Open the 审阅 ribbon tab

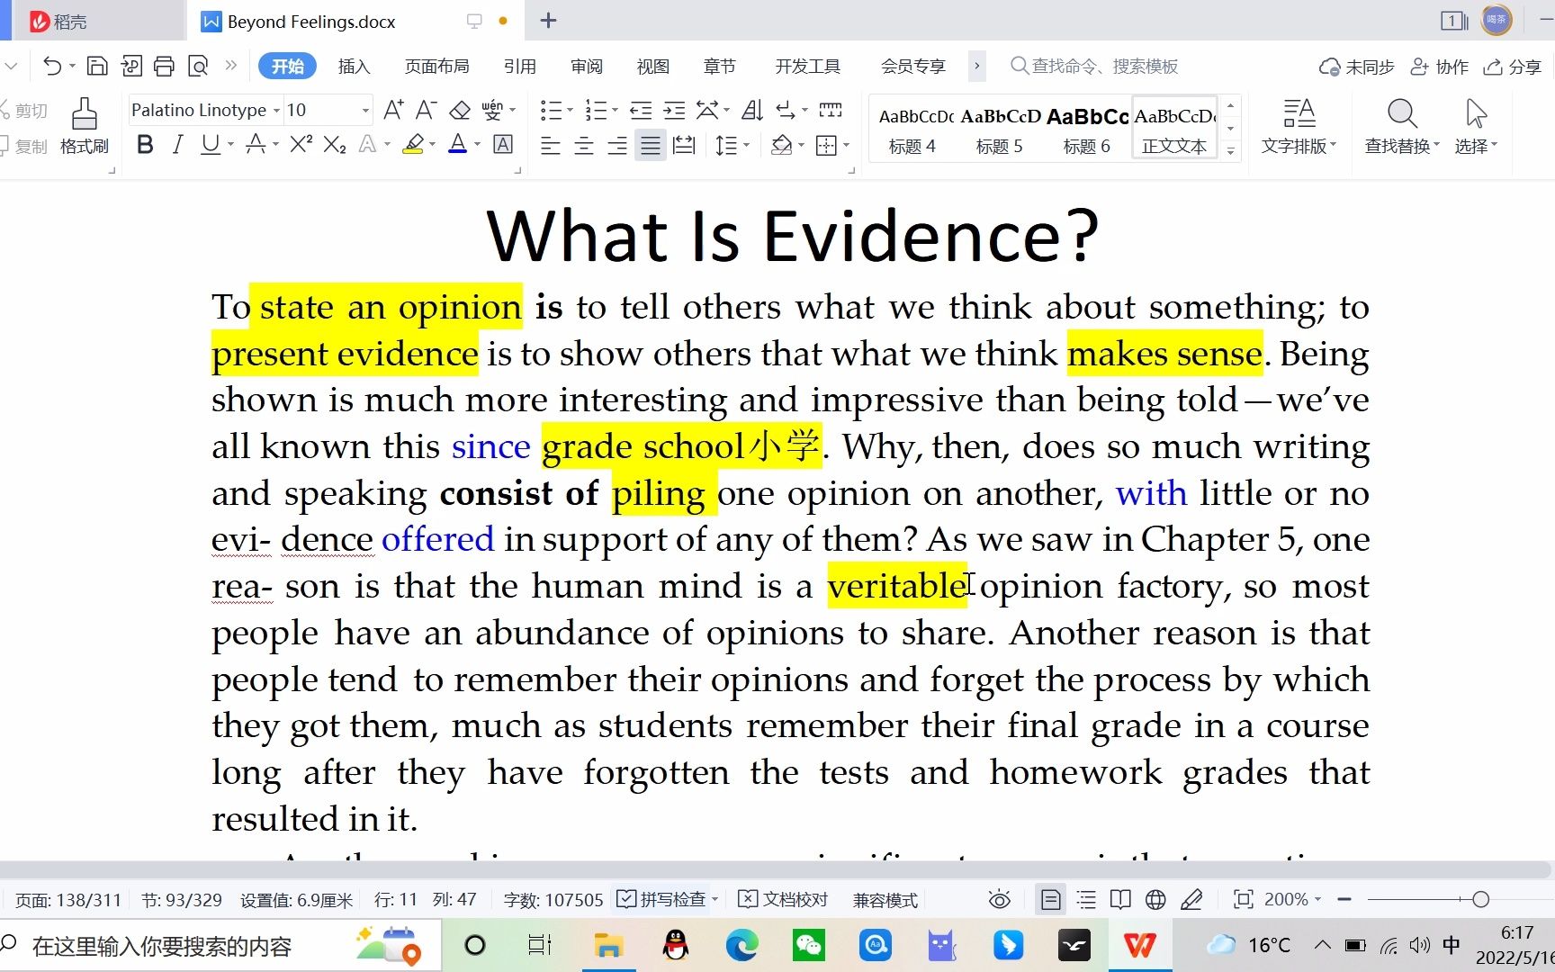point(586,65)
